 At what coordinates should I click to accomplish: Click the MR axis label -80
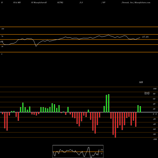click(x=154, y=134)
